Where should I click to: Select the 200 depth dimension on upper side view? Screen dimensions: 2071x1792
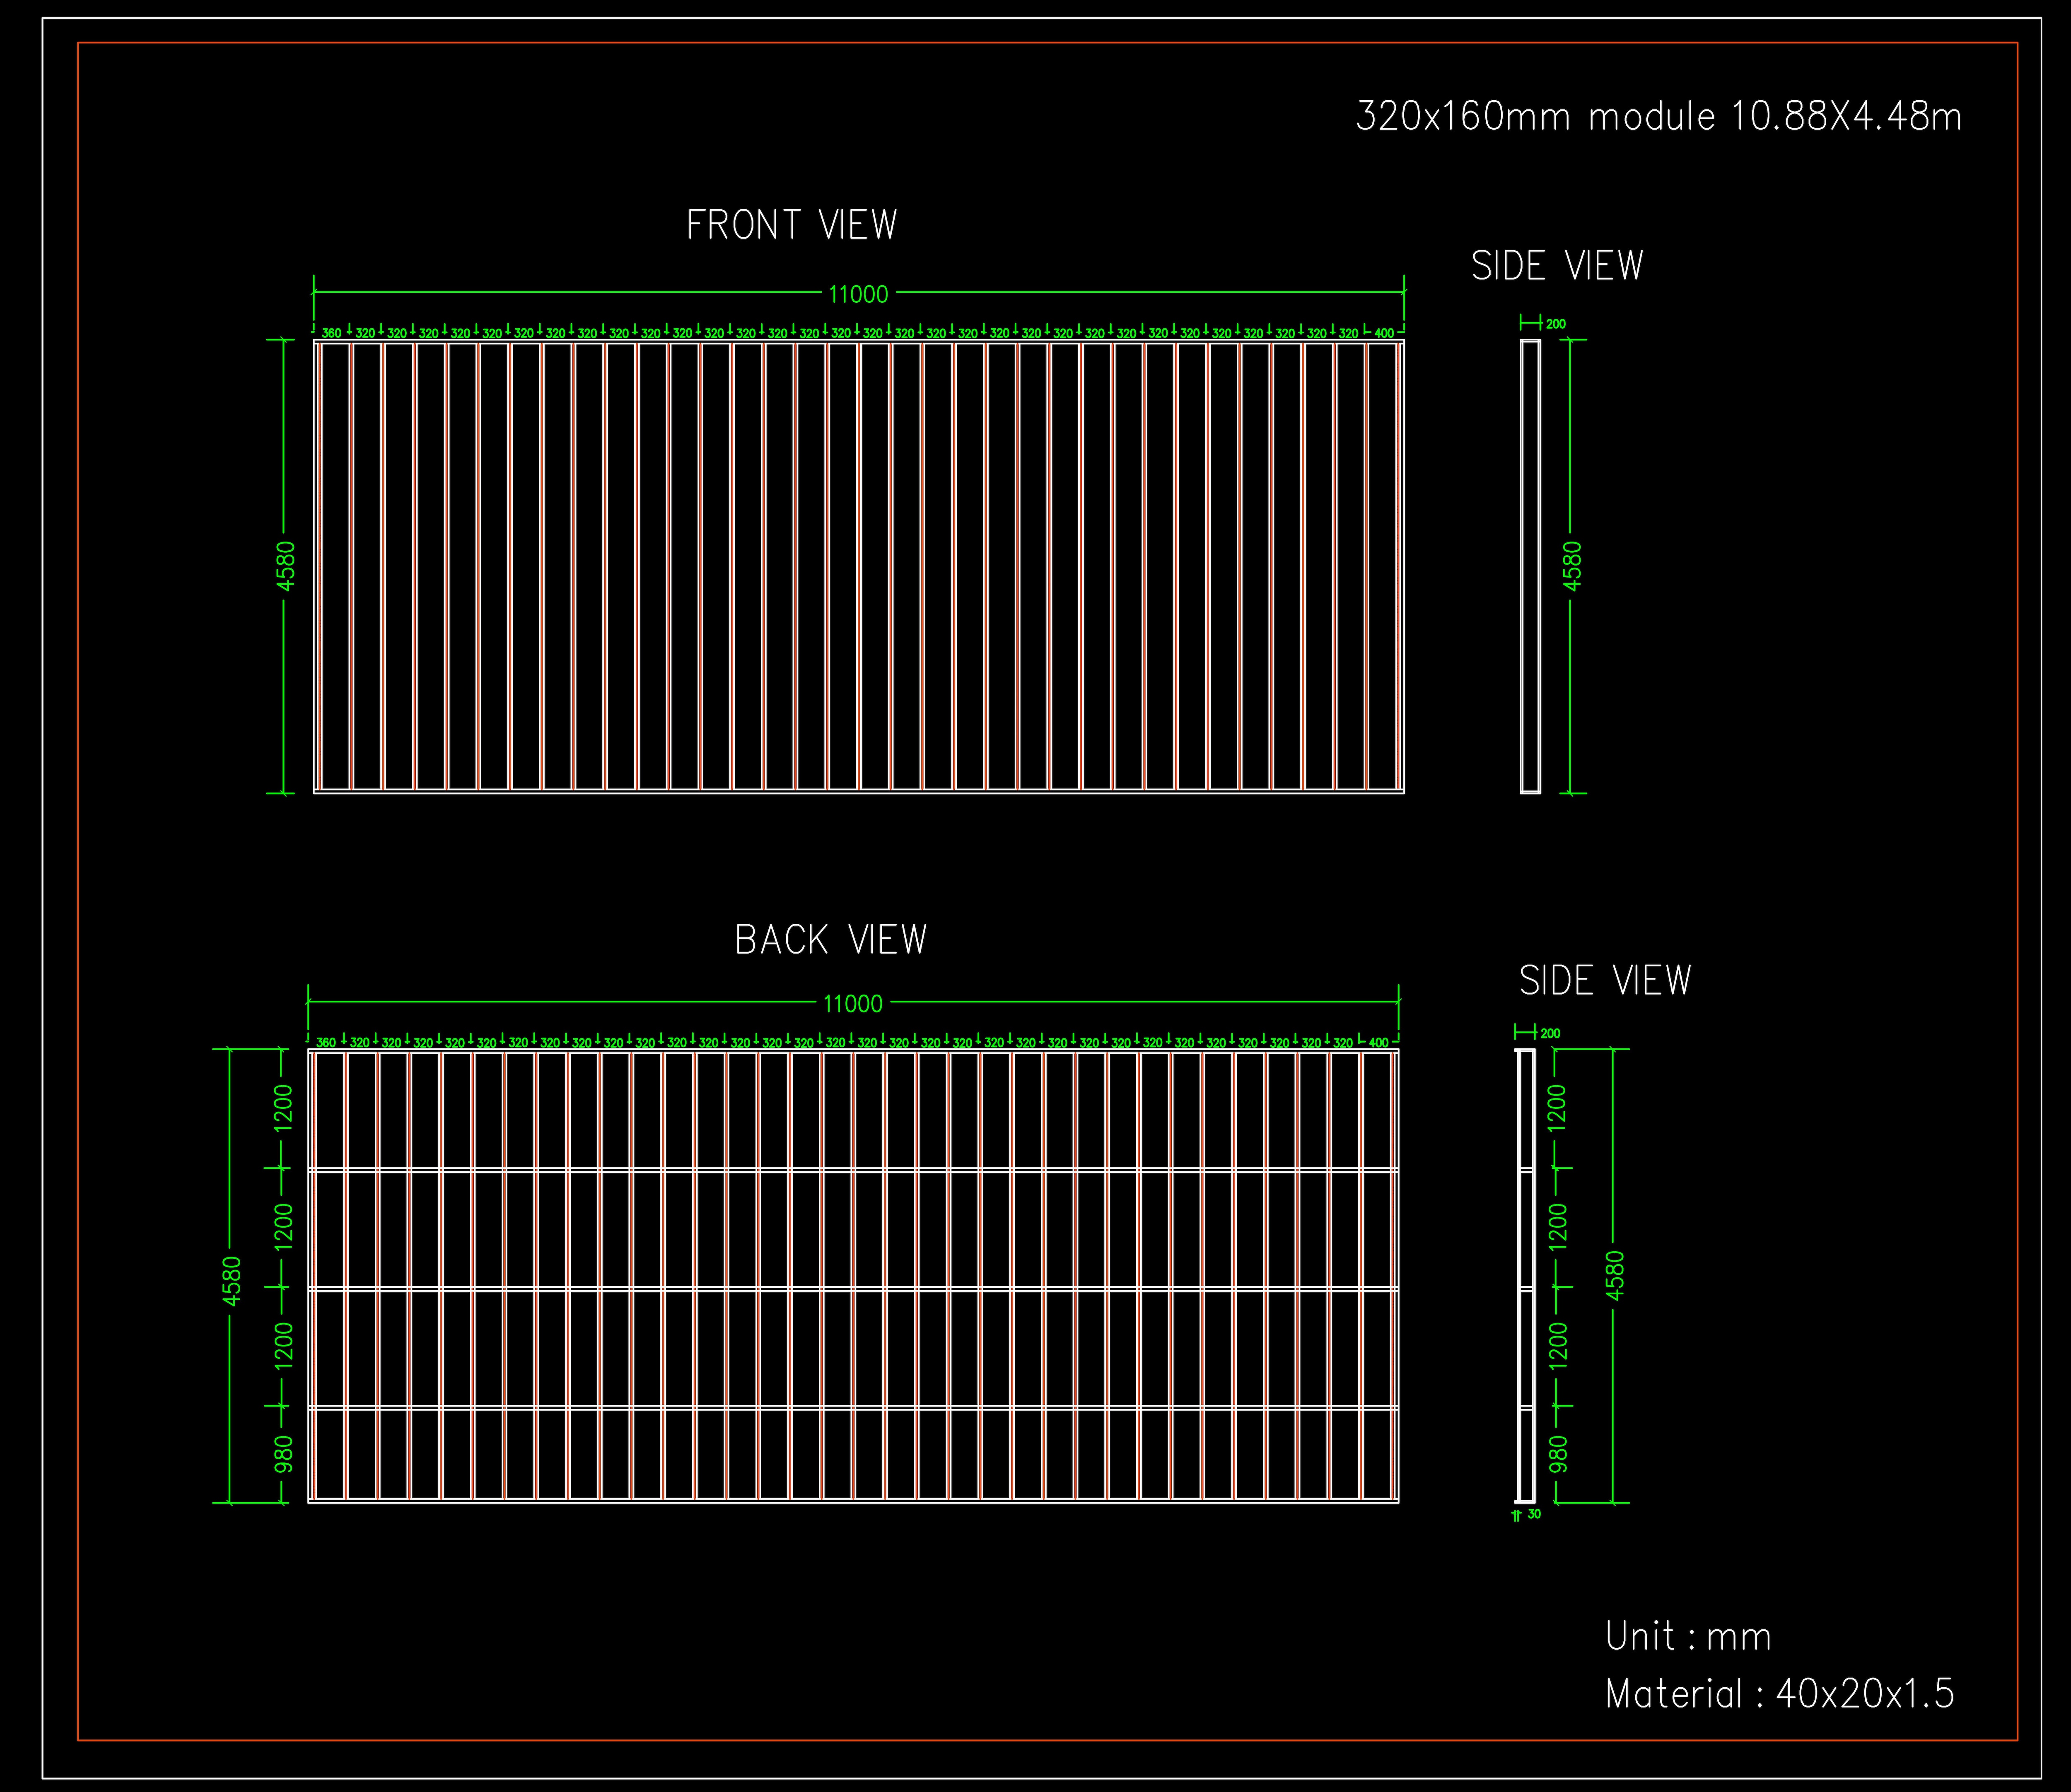click(1556, 324)
